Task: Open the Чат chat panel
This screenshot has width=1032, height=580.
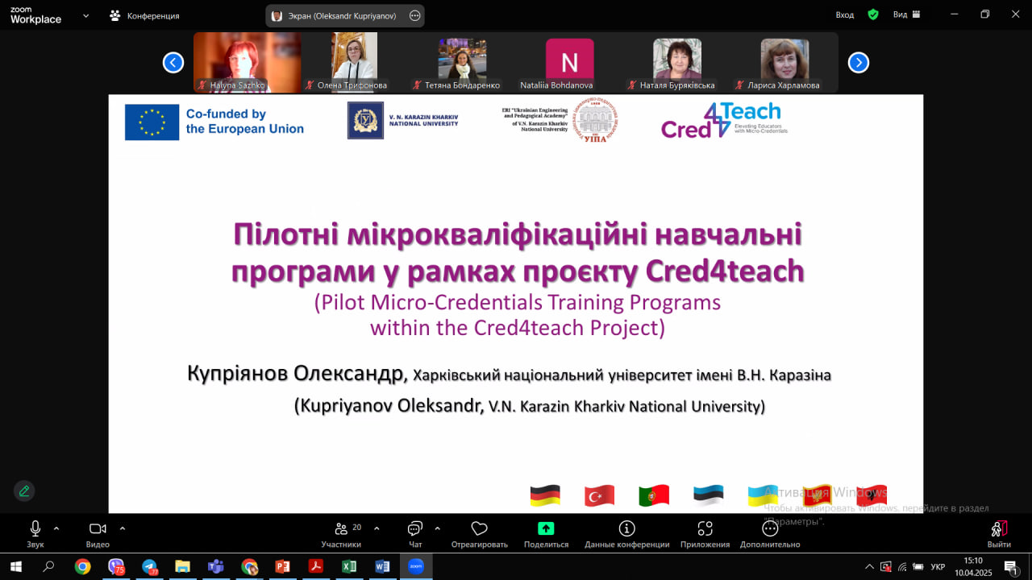Action: [x=415, y=534]
